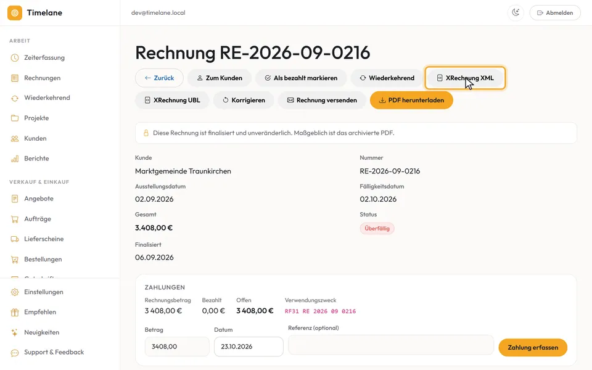Image resolution: width=592 pixels, height=370 pixels.
Task: Open Zeiterfassung clock icon in sidebar
Action: [15, 58]
